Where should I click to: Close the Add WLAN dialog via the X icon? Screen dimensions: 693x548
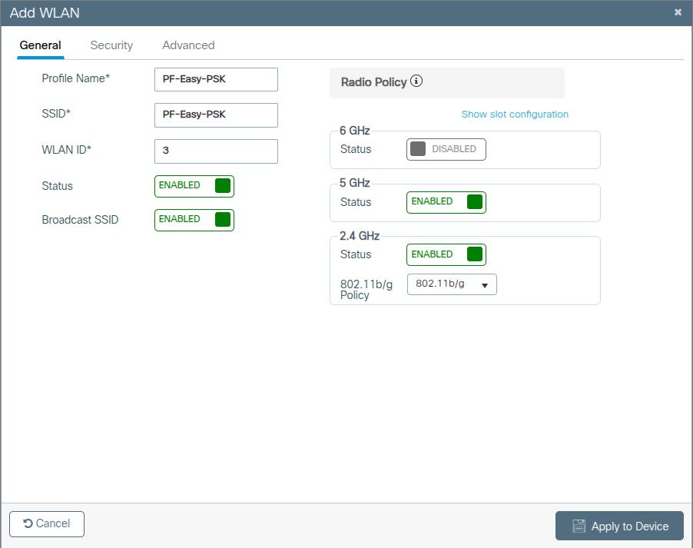click(x=678, y=12)
